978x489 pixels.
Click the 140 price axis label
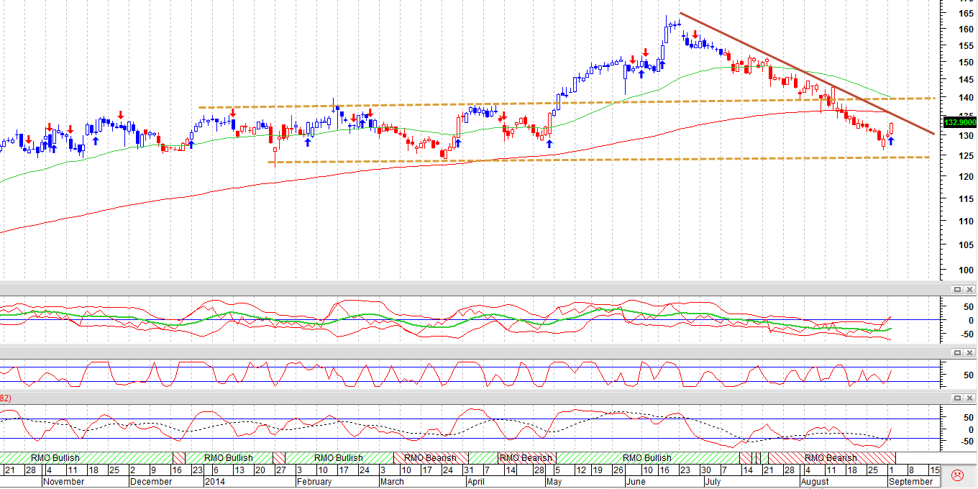(966, 98)
